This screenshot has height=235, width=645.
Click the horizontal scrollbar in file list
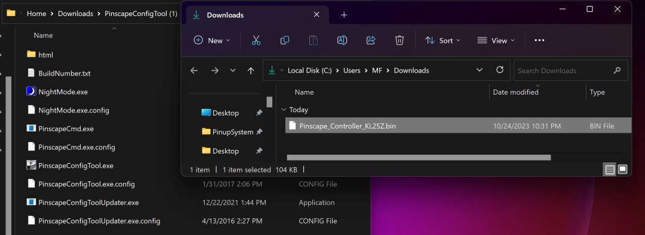click(418, 158)
